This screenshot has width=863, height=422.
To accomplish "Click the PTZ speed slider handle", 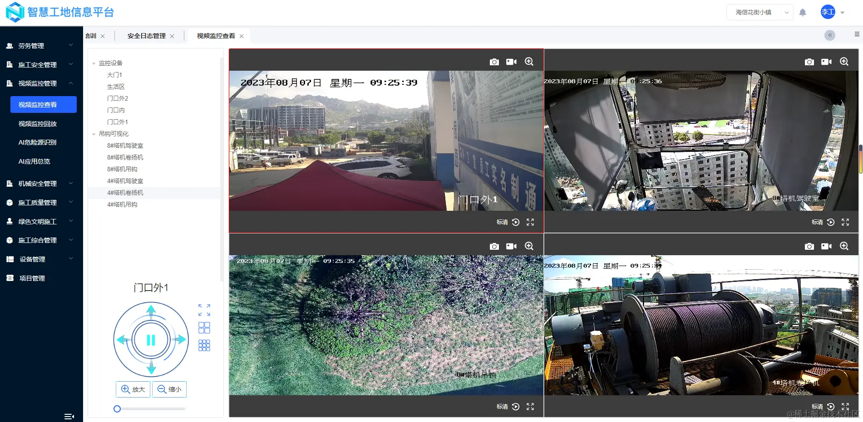I will coord(117,409).
